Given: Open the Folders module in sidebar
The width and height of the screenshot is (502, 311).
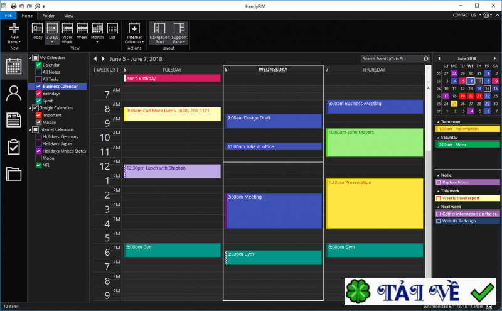Looking at the screenshot, I should (14, 174).
